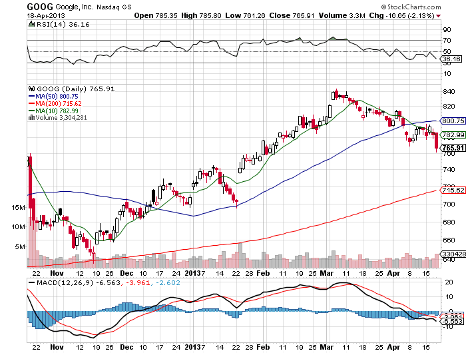Click the green RSI indicator icon
Screen dimensions: 466x353
click(x=31, y=24)
